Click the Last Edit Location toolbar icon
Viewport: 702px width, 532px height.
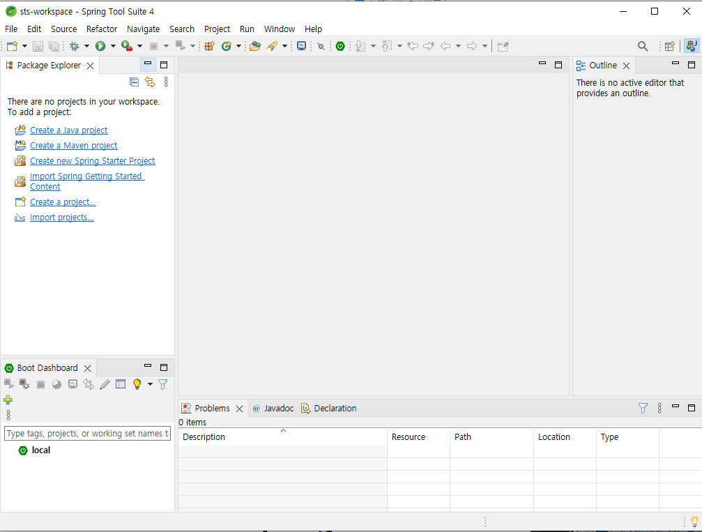click(x=412, y=46)
